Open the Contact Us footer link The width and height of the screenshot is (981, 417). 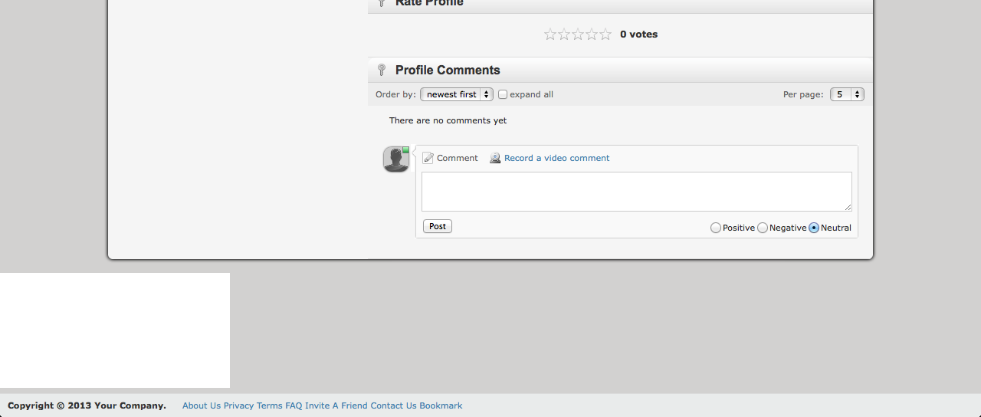[393, 406]
